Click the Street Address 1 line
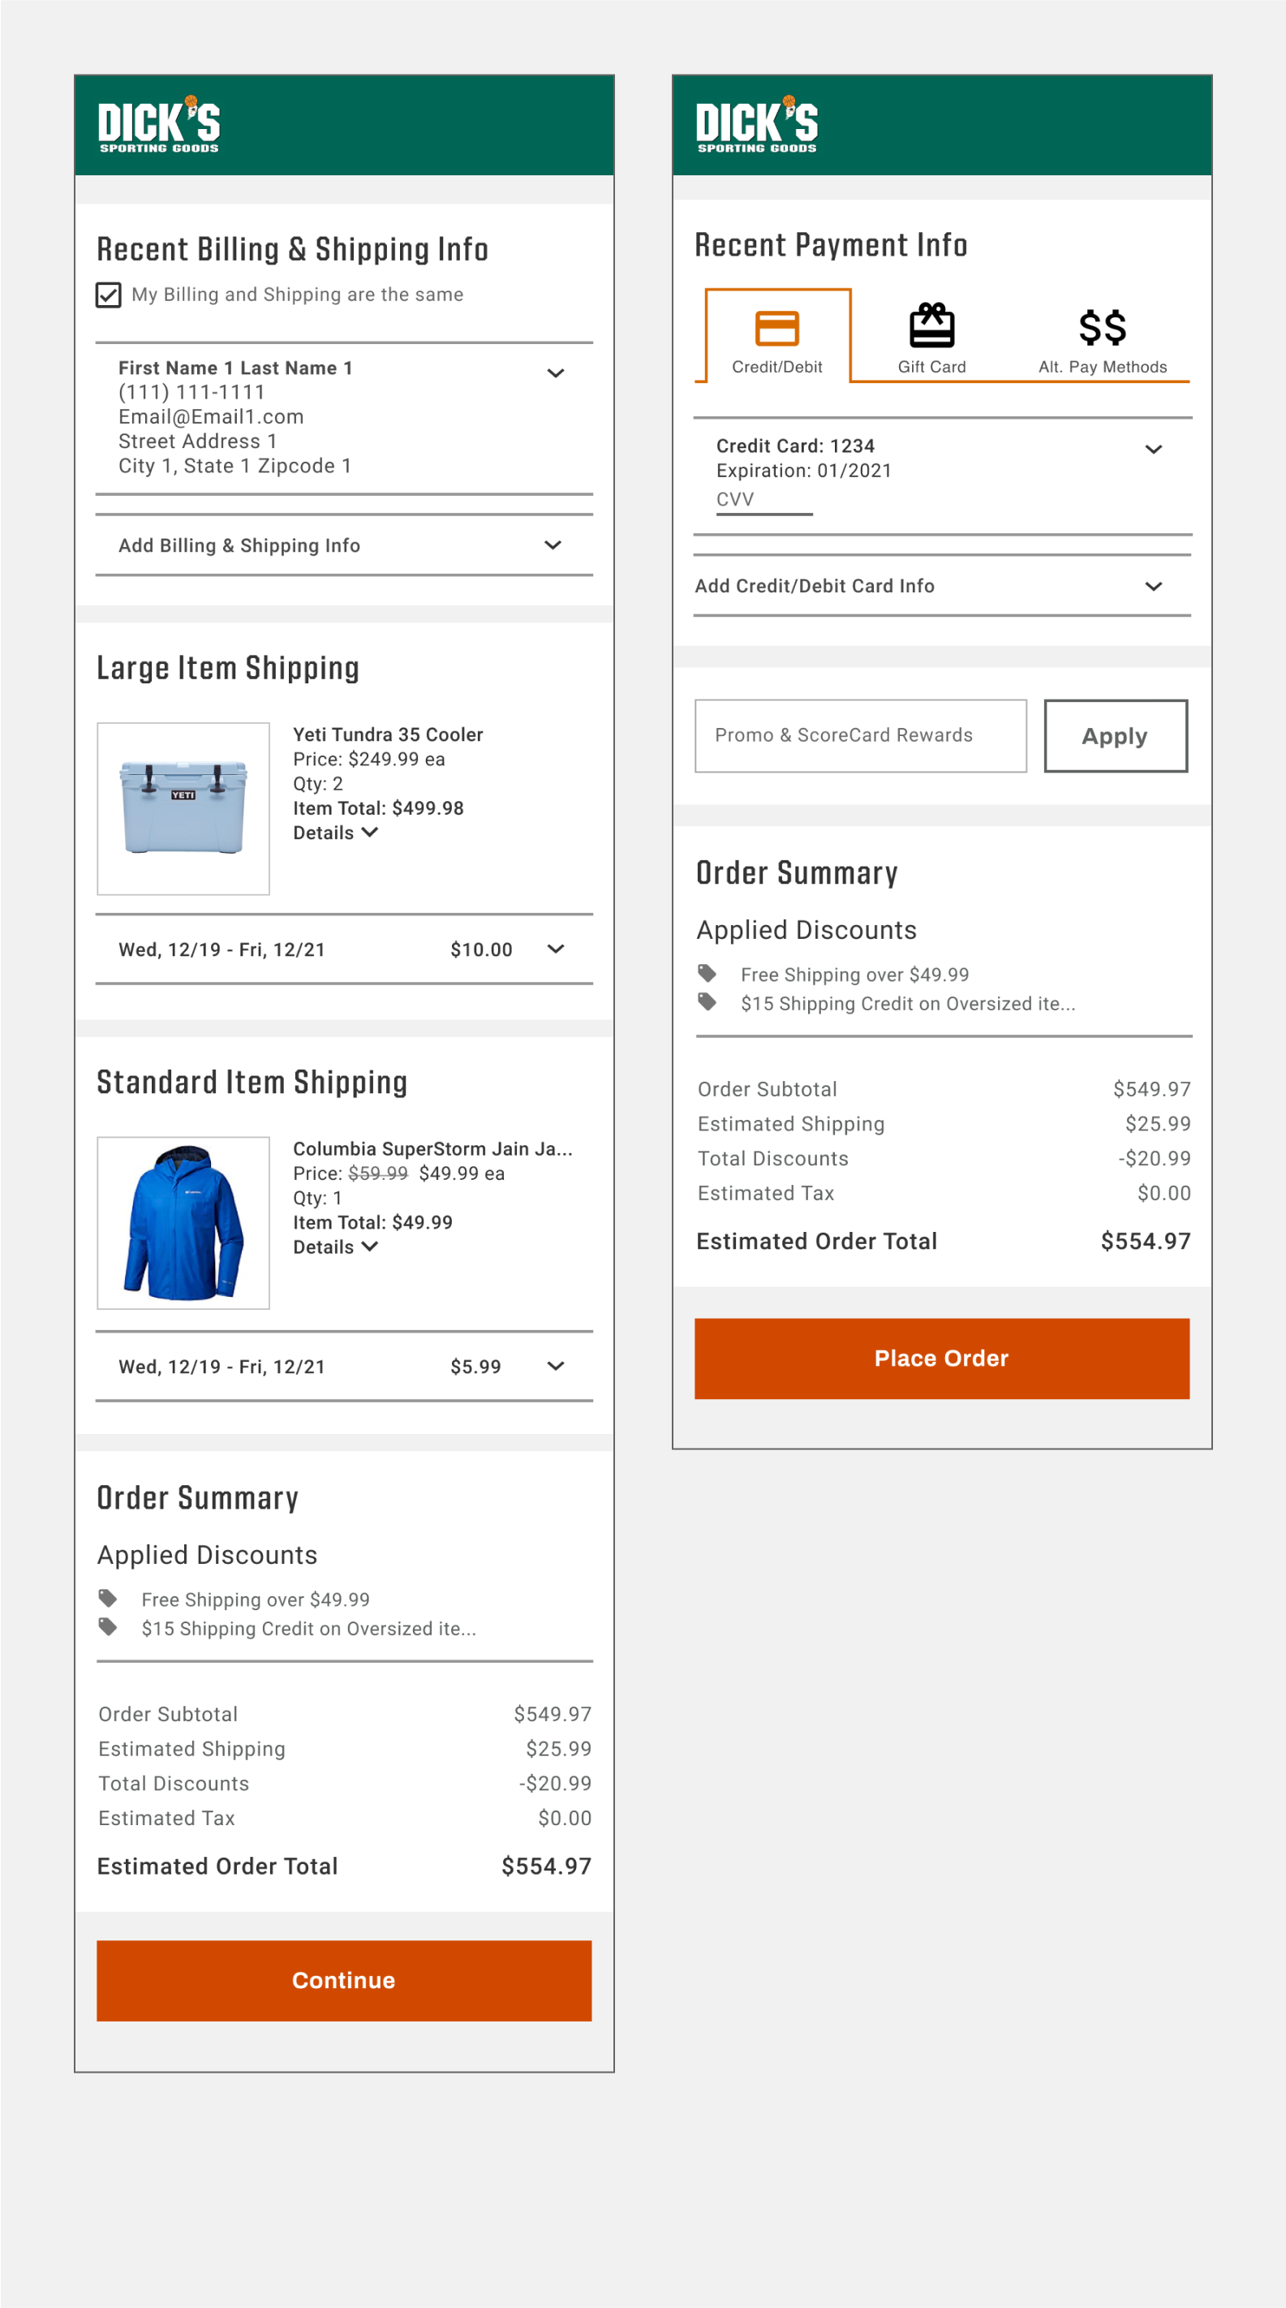1286x2308 pixels. click(x=198, y=441)
